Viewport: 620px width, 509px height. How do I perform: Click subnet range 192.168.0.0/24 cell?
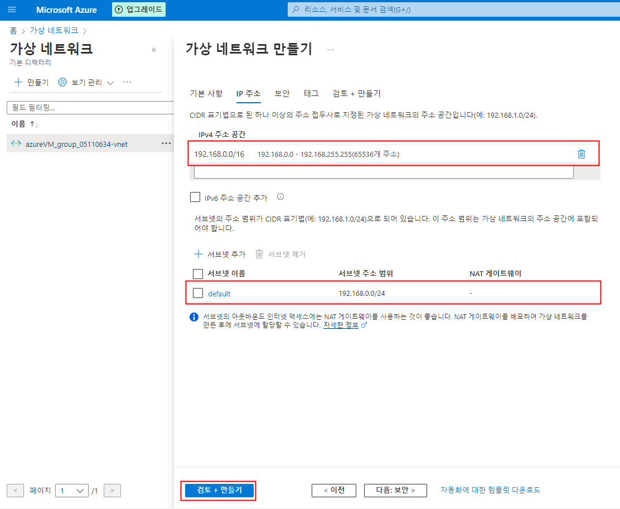pos(362,293)
